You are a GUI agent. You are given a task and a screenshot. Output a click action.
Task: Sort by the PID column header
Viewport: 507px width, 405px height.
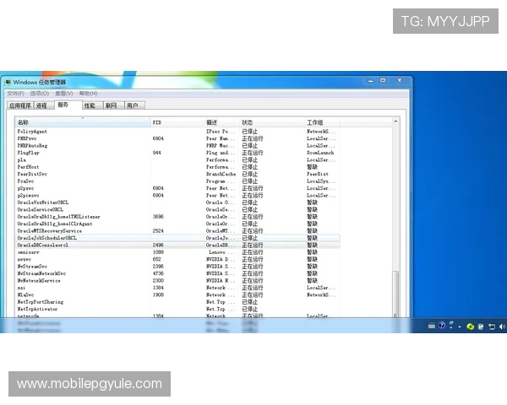[177, 122]
